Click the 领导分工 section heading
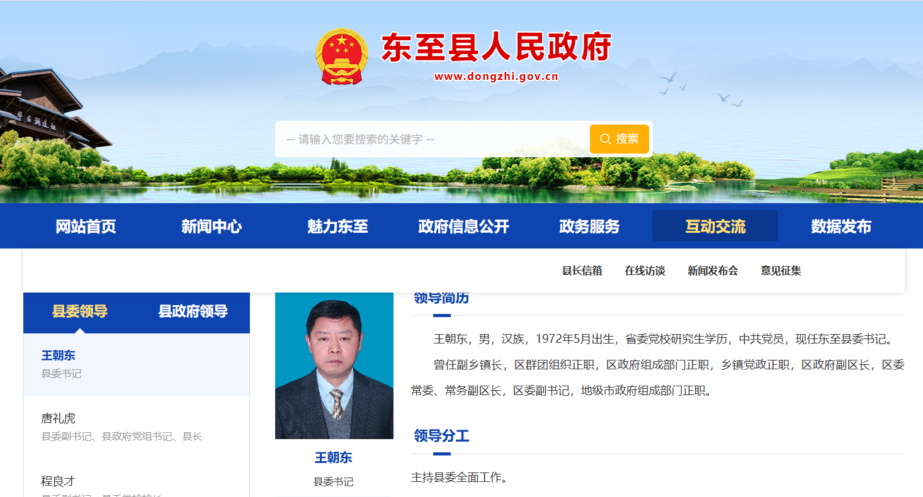 441,435
